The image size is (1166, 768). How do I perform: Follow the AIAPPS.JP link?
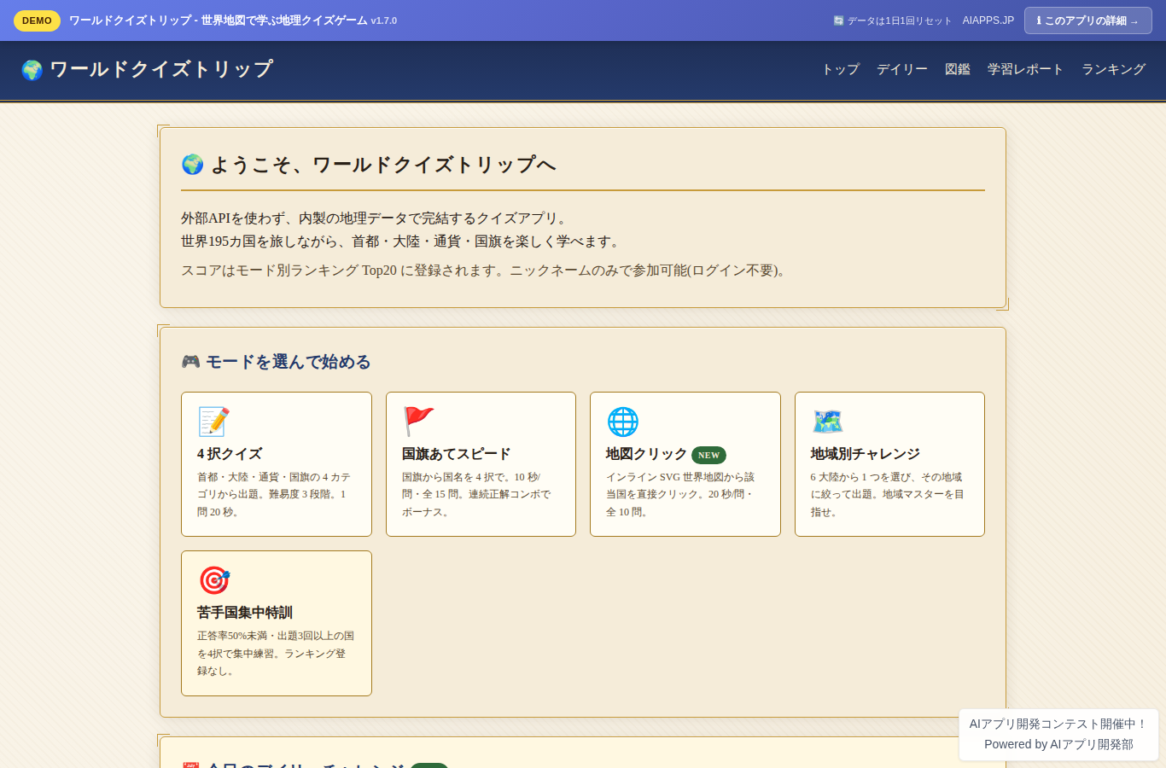point(988,20)
